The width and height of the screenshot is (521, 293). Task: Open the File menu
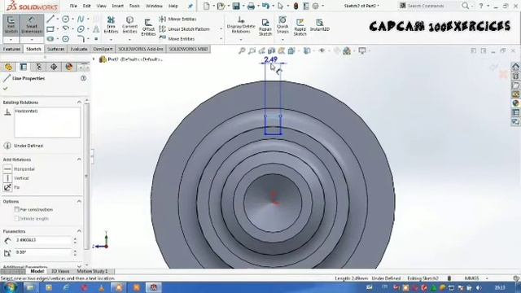coord(73,6)
